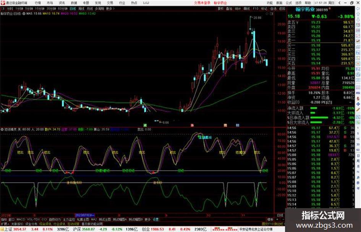Viewport: 361px width, 232px height.
Task: Open the 帮助 menu
Action: [308, 3]
